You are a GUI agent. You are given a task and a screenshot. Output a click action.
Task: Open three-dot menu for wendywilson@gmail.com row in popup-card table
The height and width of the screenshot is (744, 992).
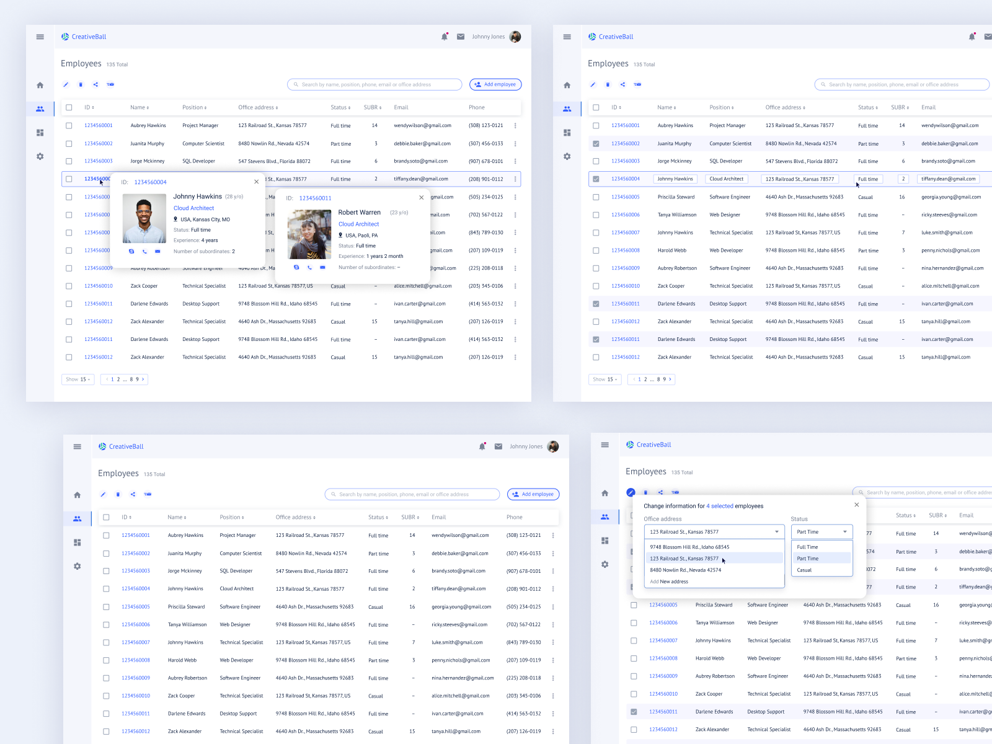(515, 126)
